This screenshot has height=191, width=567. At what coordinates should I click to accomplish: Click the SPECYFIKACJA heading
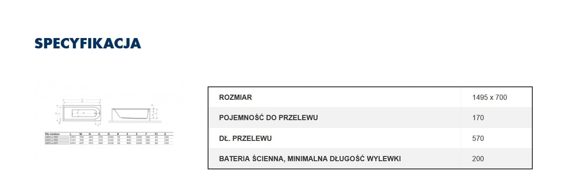88,44
